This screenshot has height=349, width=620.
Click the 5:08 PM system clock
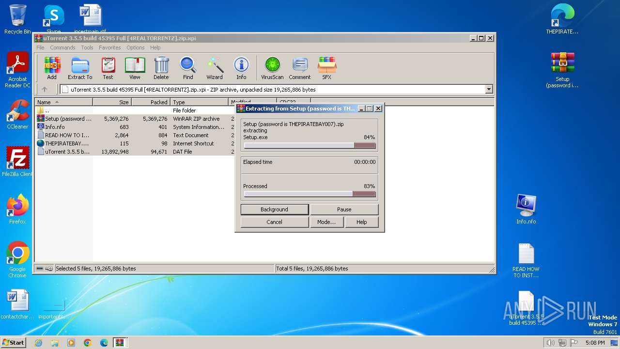[x=595, y=343]
